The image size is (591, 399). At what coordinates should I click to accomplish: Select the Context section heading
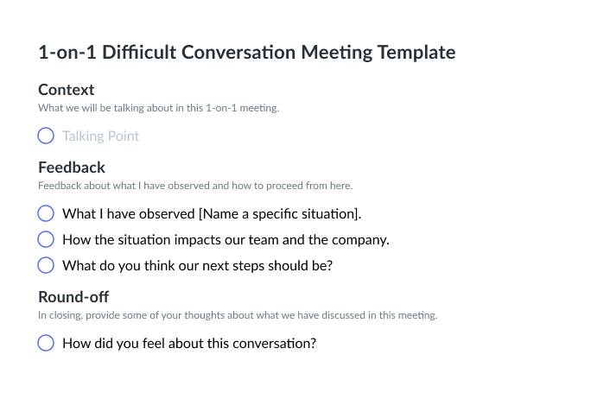[x=67, y=90]
